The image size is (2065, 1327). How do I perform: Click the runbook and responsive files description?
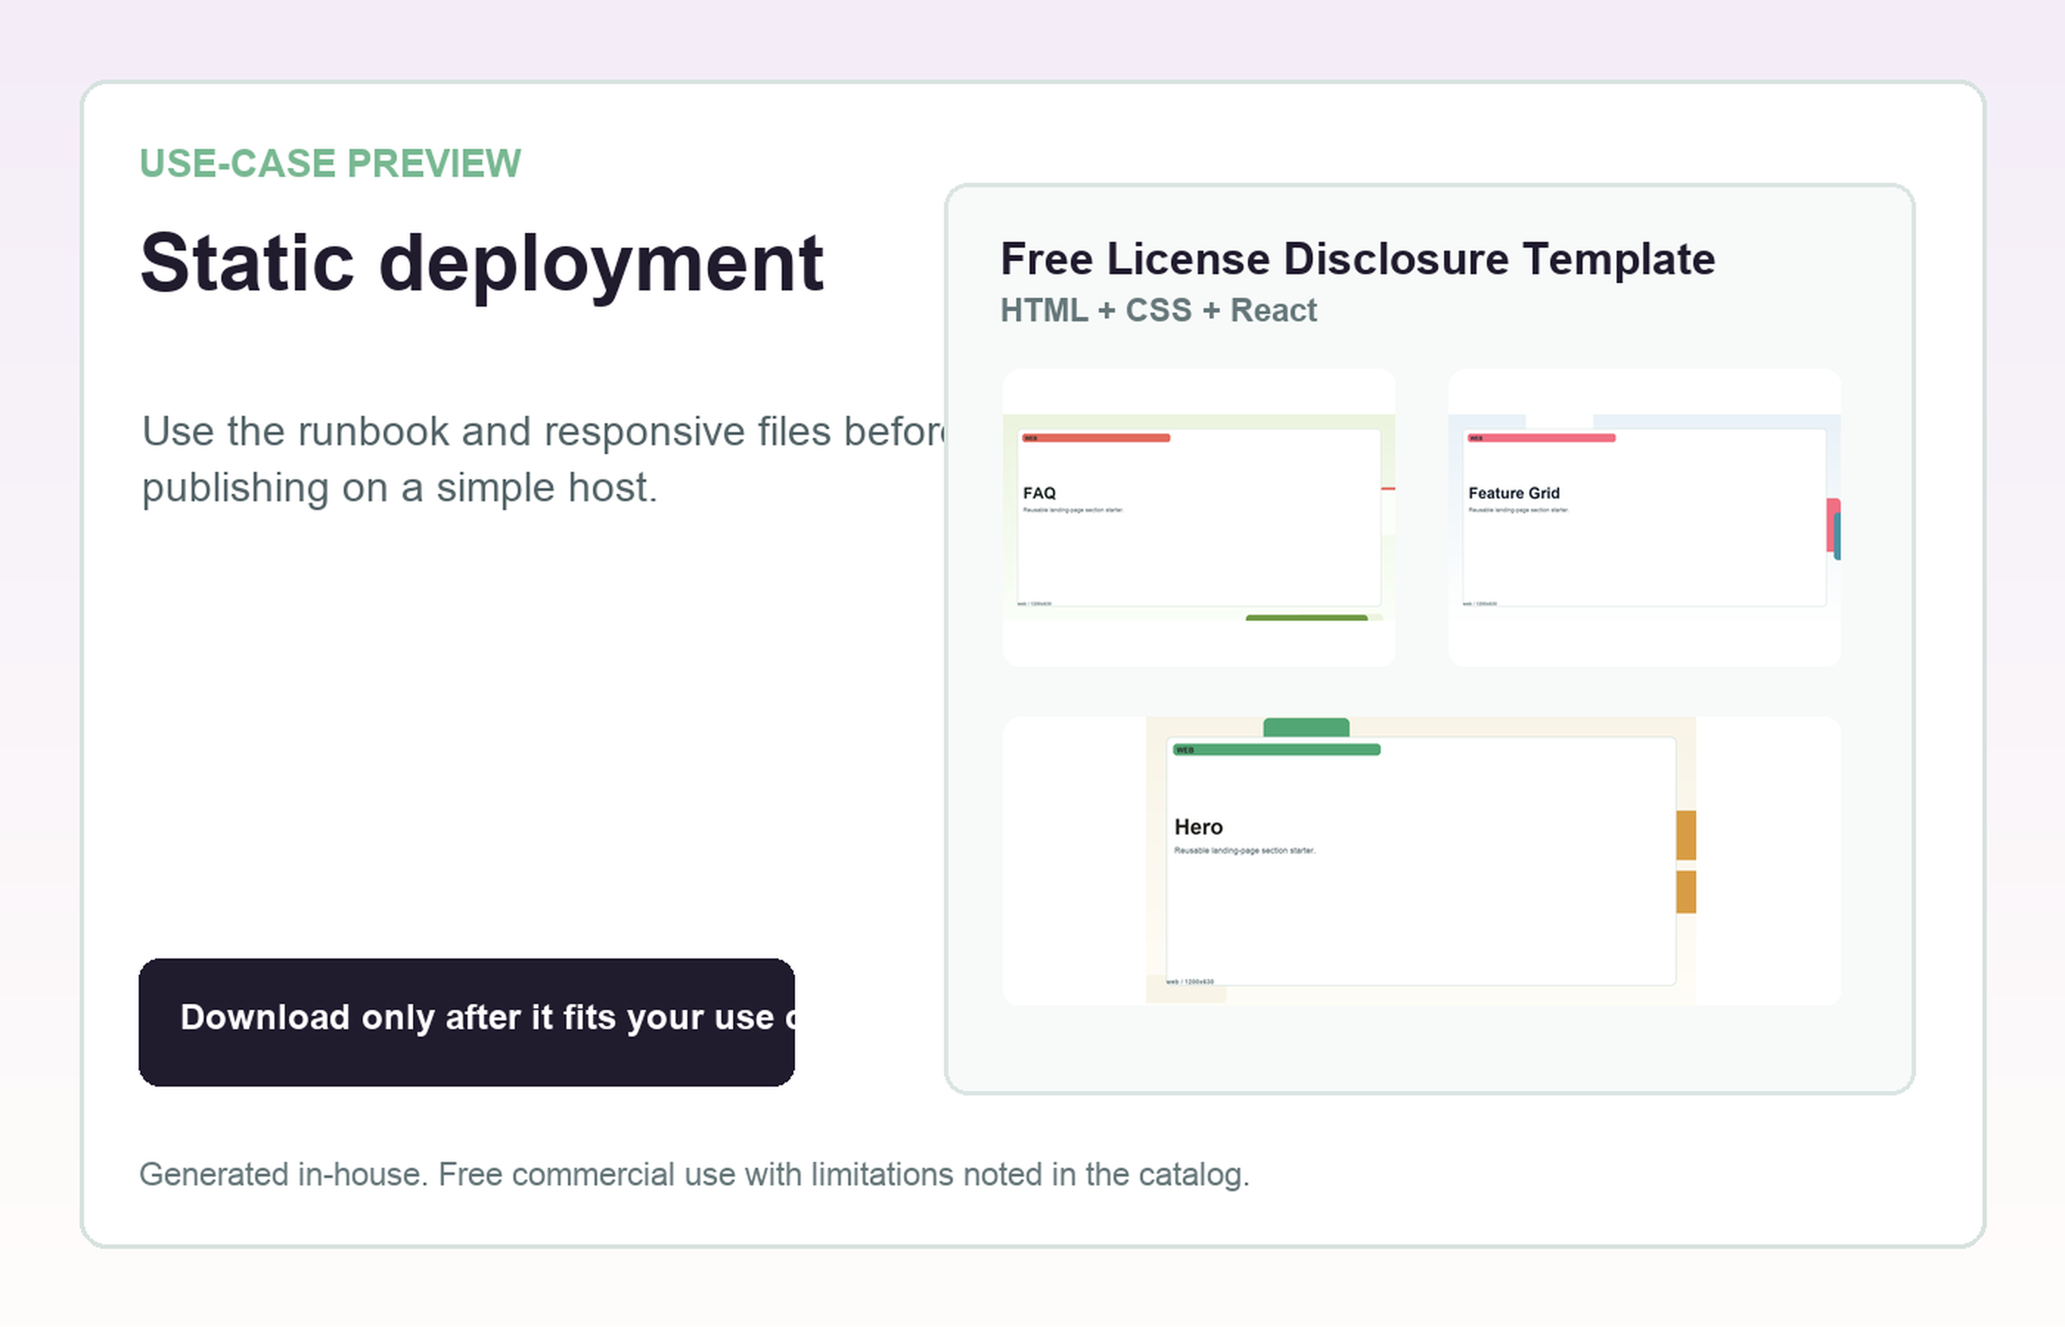[x=543, y=459]
